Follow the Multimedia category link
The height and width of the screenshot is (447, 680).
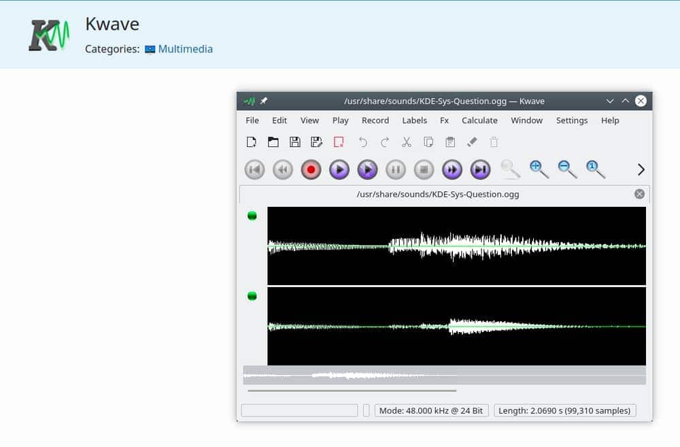[x=185, y=49]
